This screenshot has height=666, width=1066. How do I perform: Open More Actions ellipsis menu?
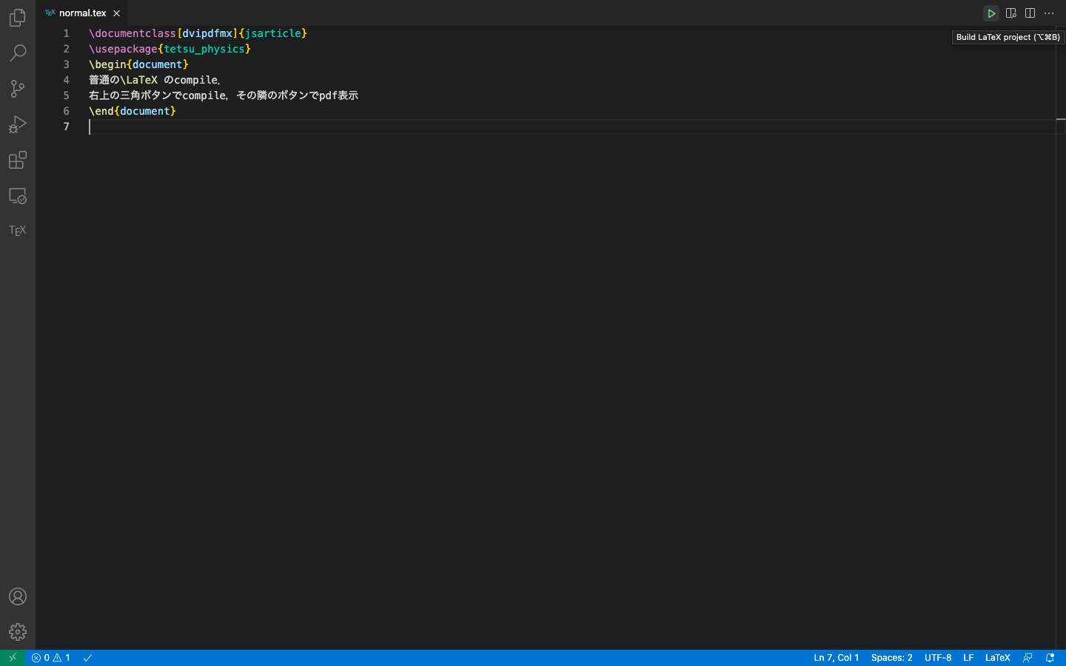pyautogui.click(x=1049, y=13)
